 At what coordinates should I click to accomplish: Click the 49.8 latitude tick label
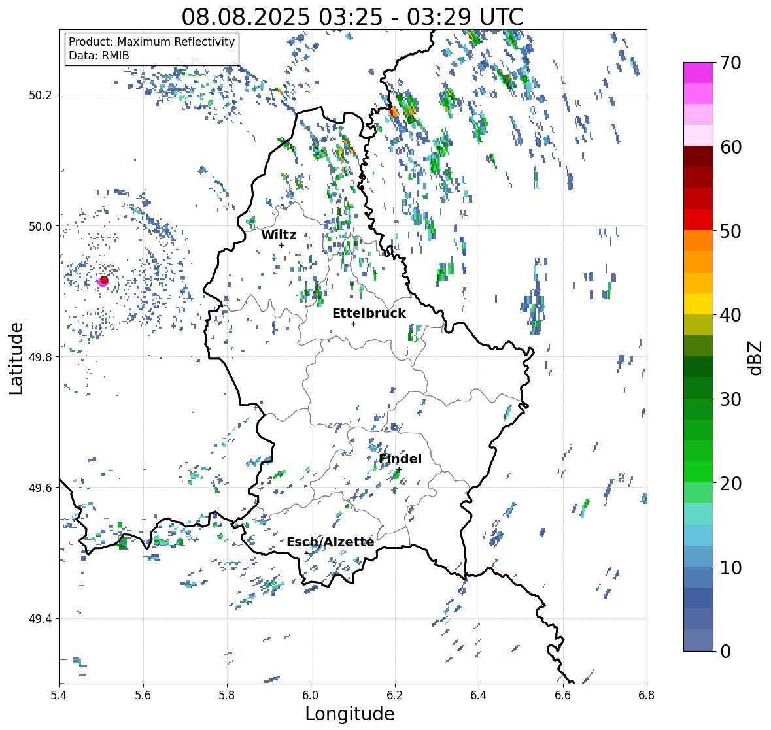coord(41,357)
